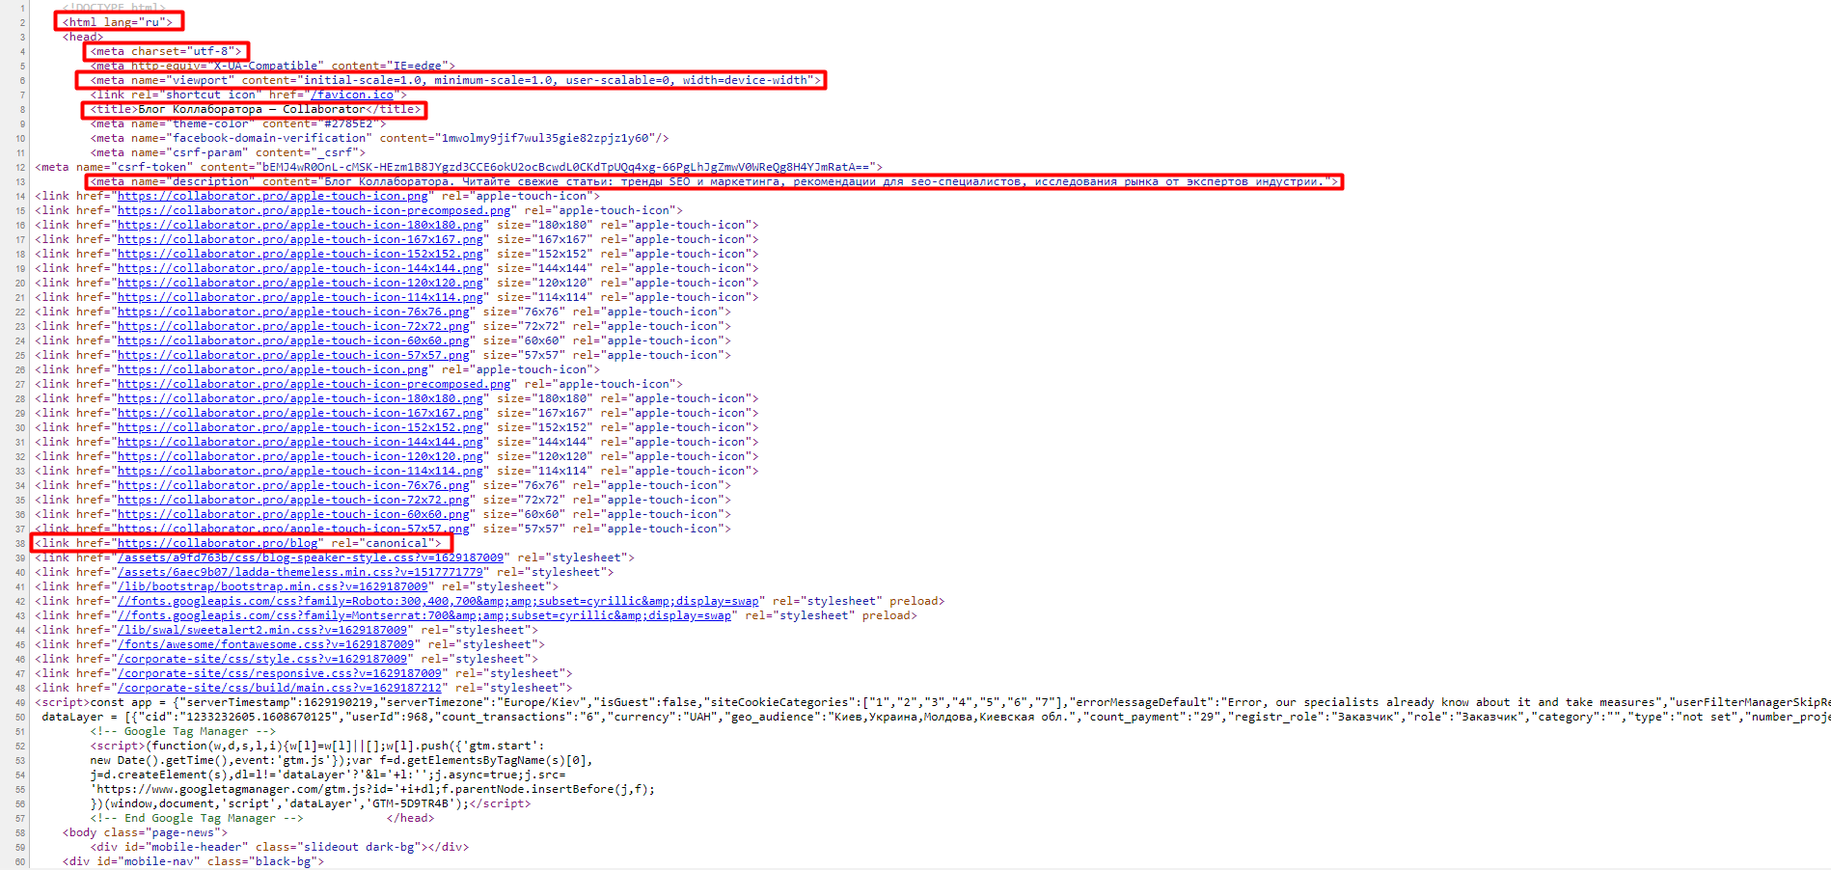Viewport: 1831px width, 870px height.
Task: Follow the Google Fonts Montserrat link
Action: click(x=424, y=615)
